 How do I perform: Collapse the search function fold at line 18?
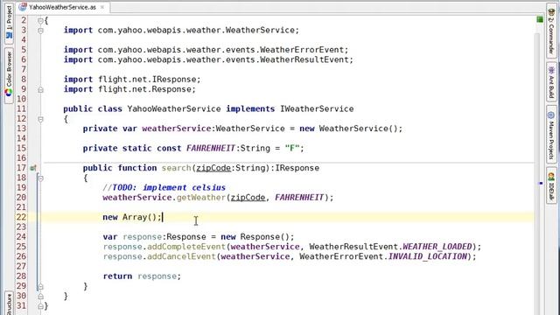pyautogui.click(x=40, y=178)
